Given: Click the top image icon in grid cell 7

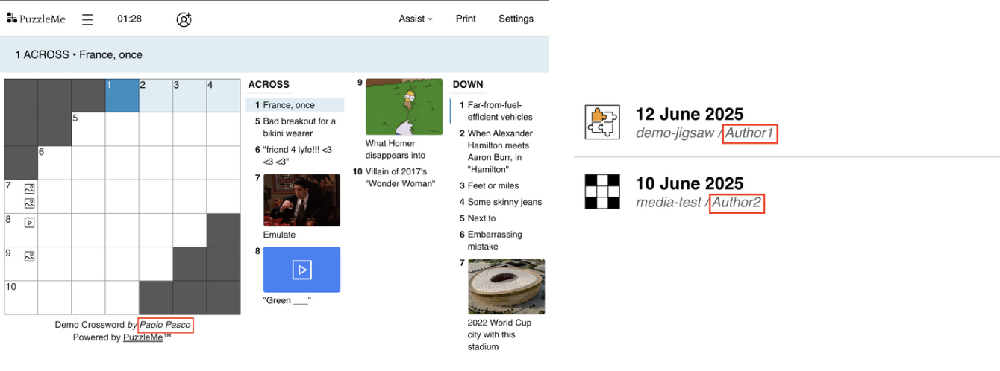Looking at the screenshot, I should coord(29,189).
